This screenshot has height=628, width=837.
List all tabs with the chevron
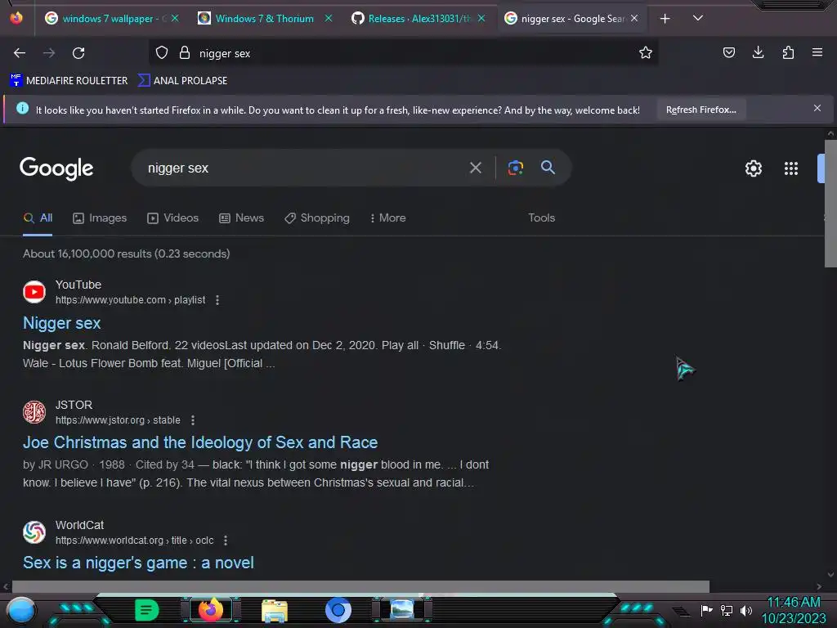coord(697,18)
